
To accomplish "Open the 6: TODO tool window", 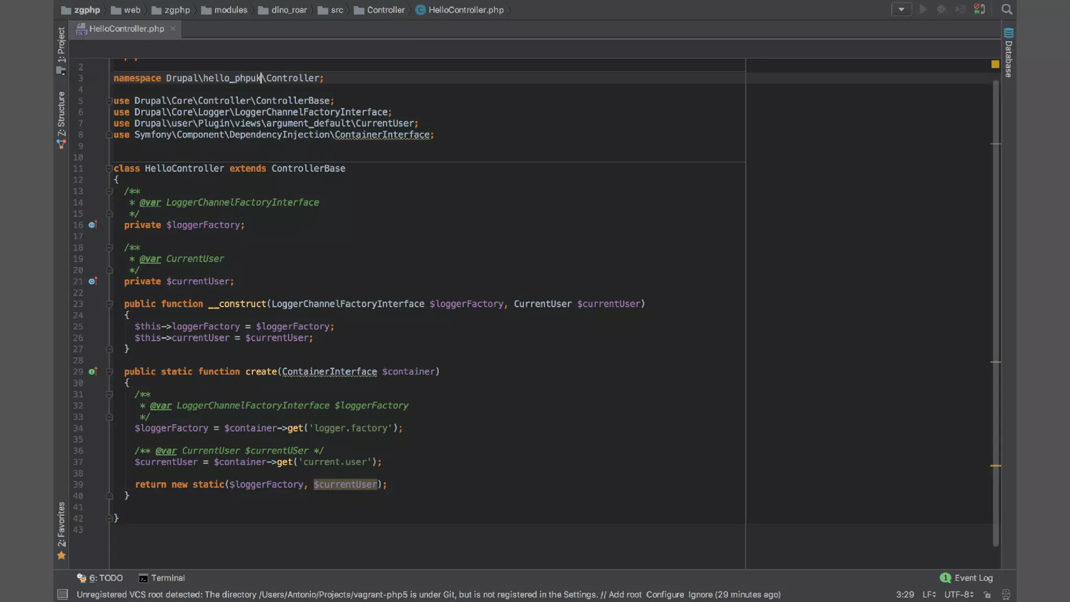I will [100, 578].
